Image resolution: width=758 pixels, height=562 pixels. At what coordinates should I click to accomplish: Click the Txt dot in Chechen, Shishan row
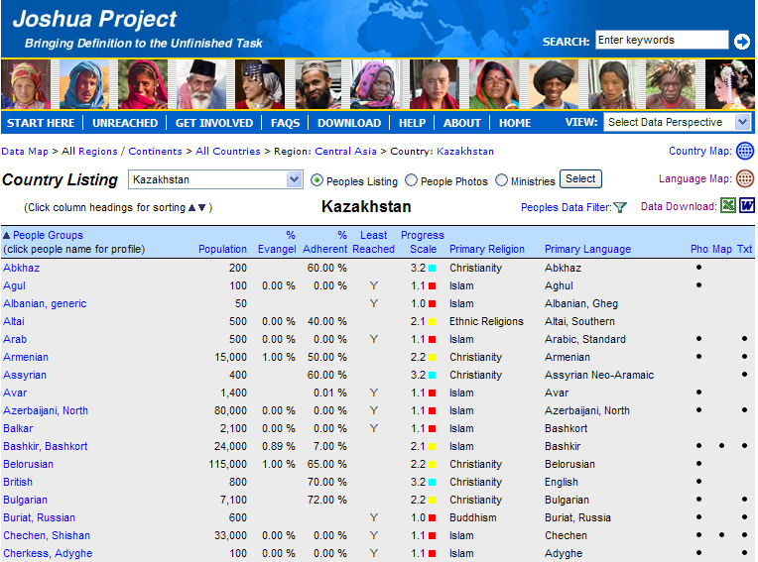point(744,535)
